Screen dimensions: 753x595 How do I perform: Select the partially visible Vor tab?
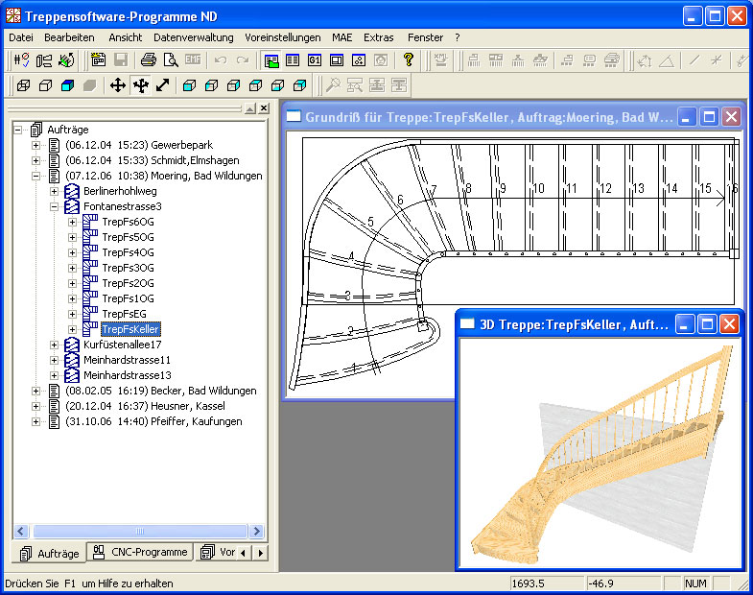218,552
